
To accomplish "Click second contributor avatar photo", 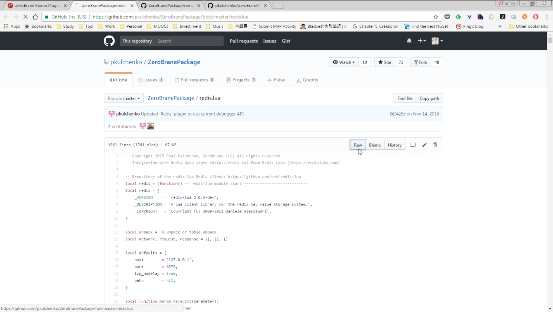I will point(151,126).
